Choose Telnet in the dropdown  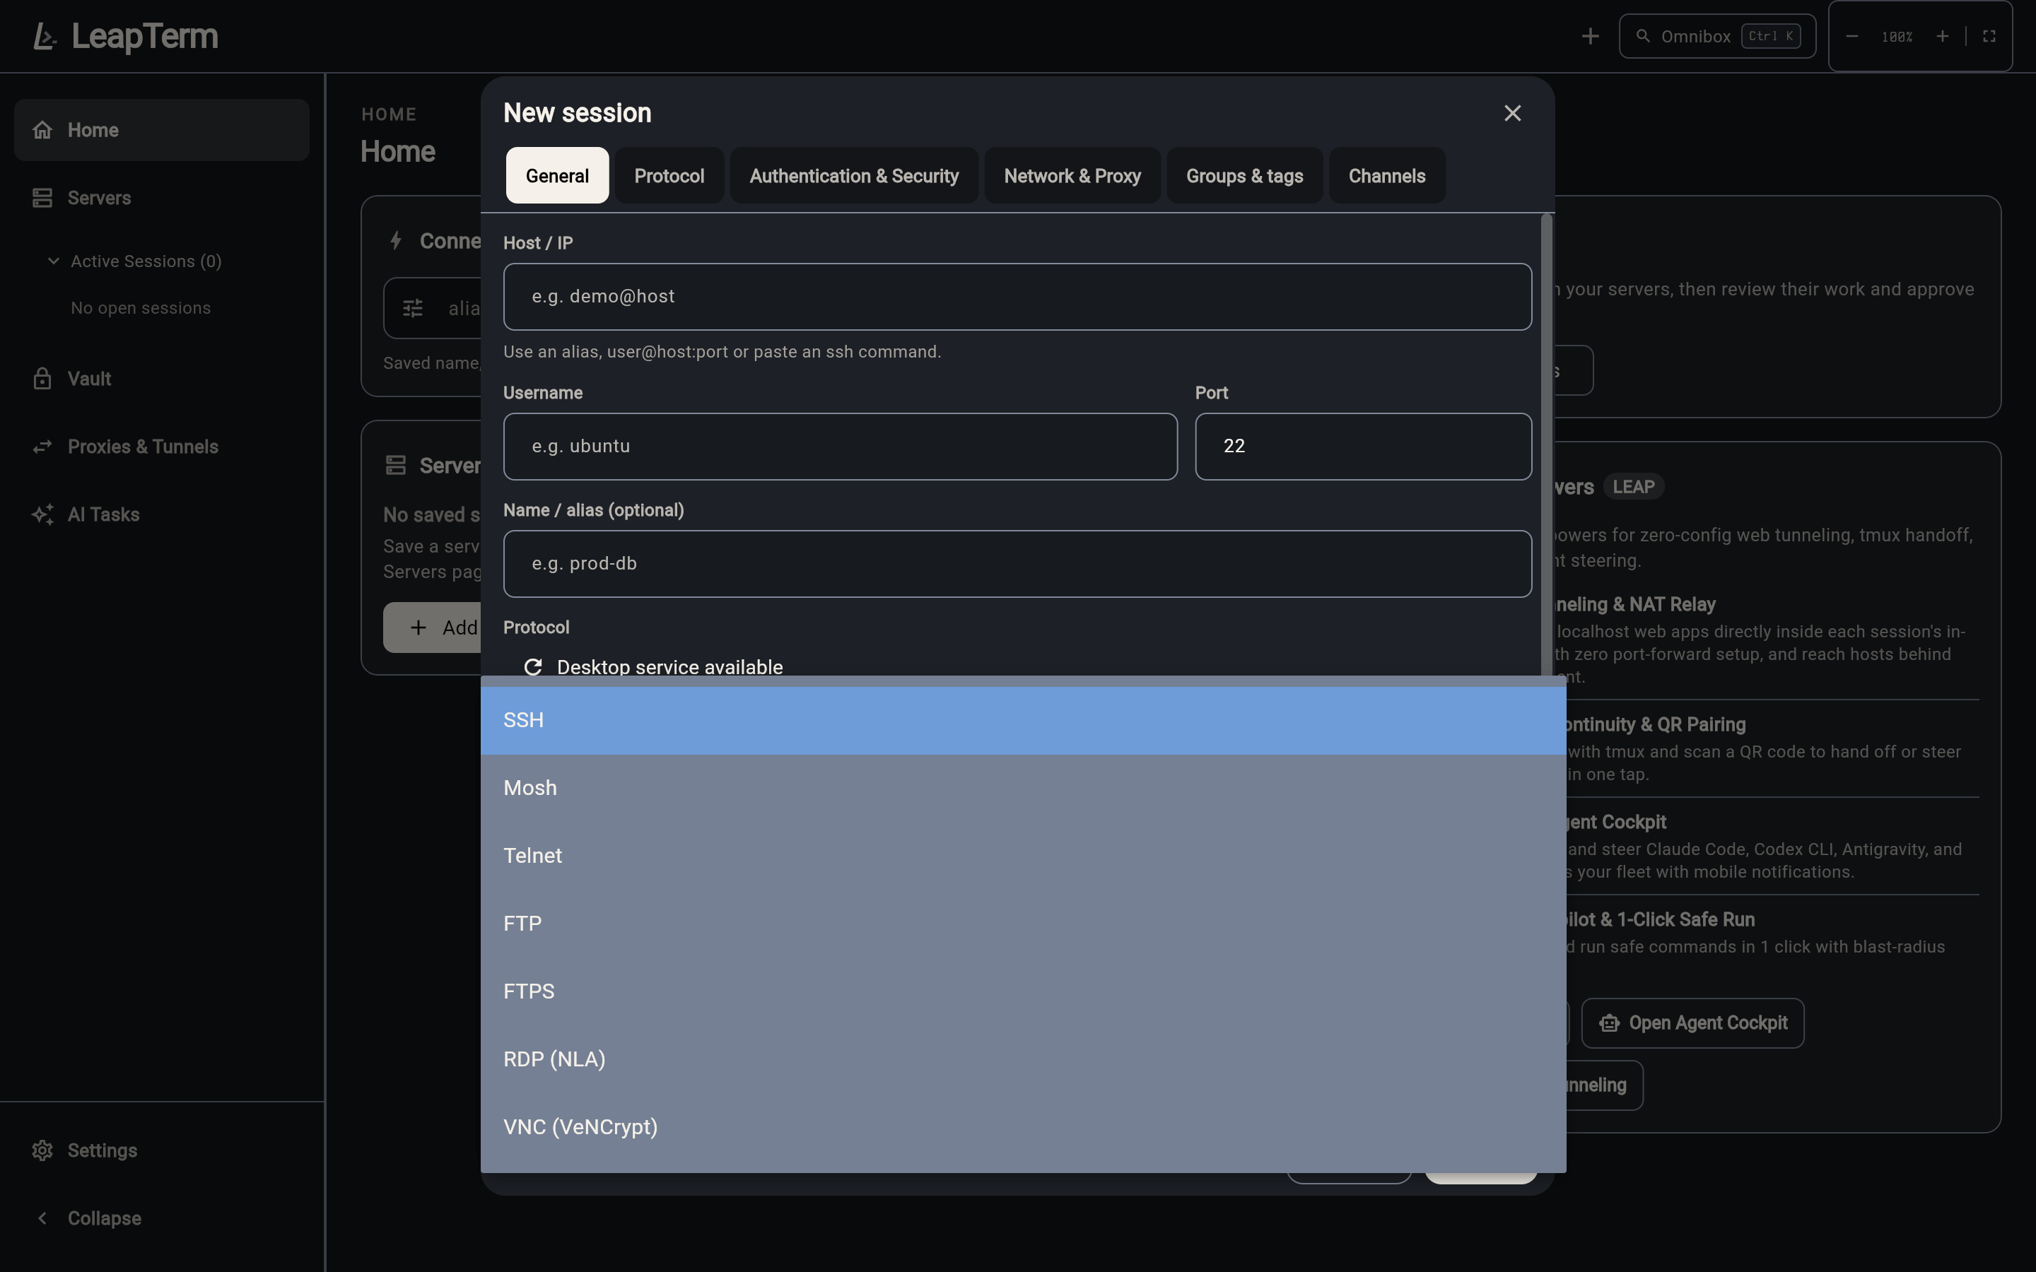click(1023, 856)
